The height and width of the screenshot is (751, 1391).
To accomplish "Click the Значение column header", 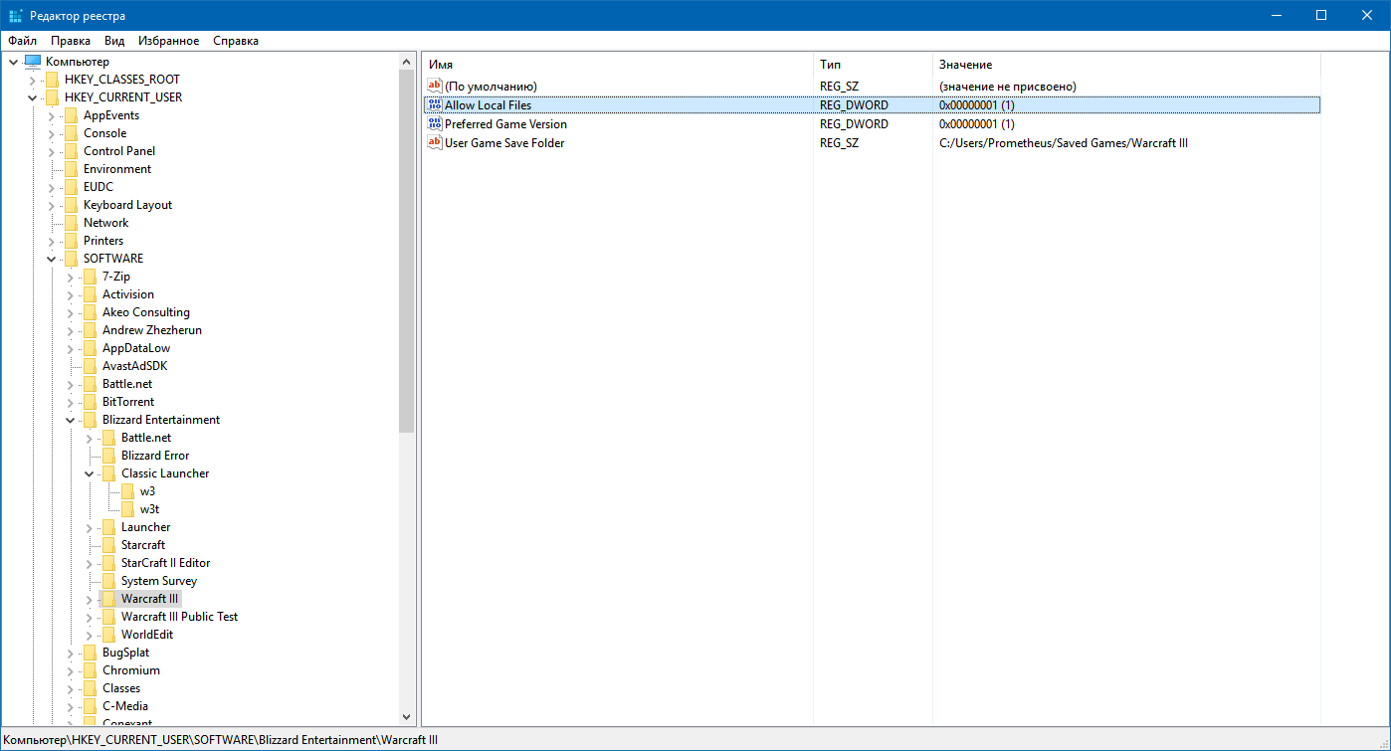I will click(x=1126, y=64).
